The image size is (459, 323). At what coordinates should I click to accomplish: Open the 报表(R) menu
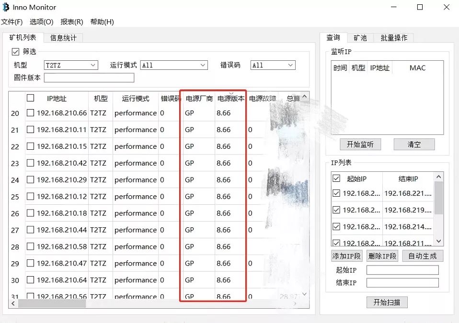(72, 22)
